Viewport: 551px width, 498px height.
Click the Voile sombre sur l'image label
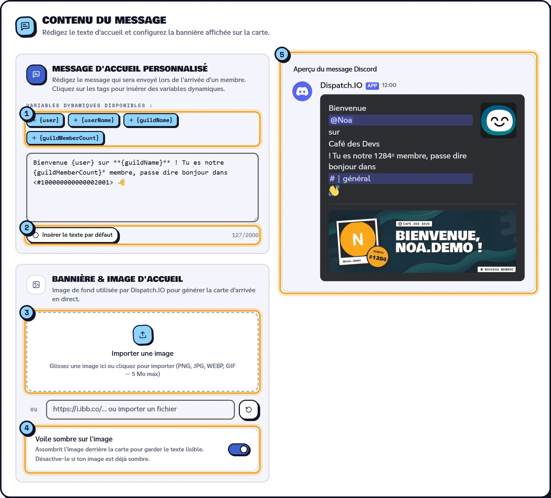pos(74,439)
